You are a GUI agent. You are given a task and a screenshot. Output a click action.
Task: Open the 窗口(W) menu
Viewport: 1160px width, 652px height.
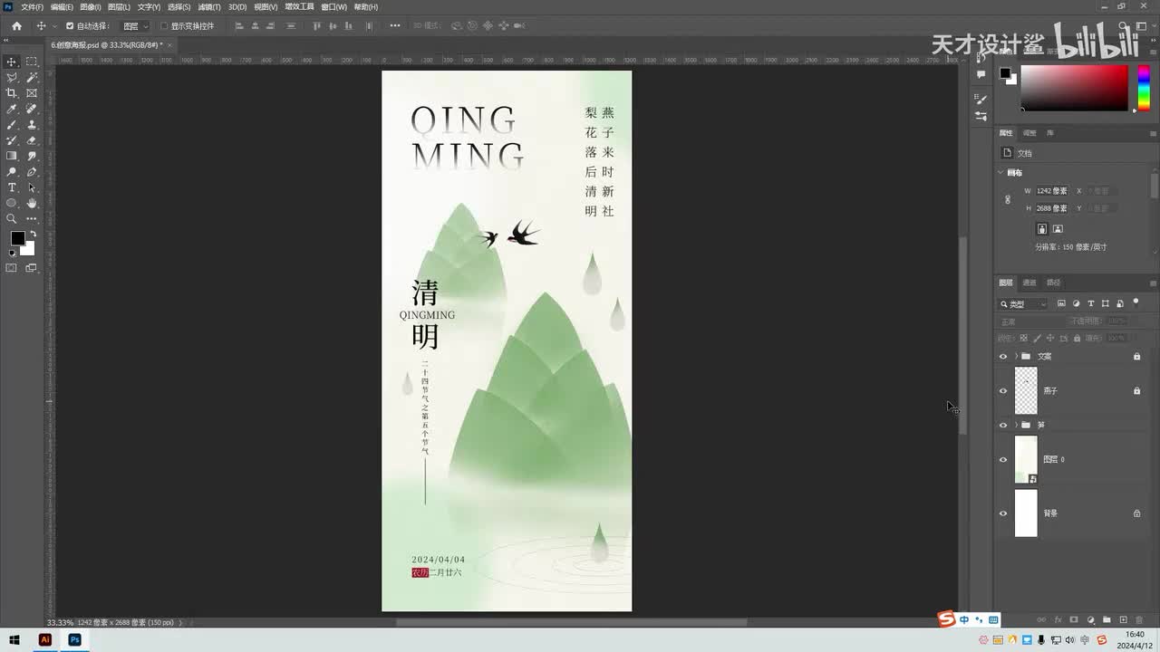pyautogui.click(x=333, y=6)
